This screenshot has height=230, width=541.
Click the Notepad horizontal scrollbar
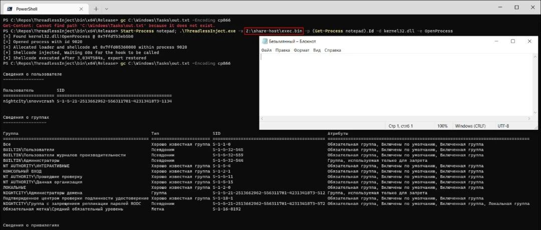pyautogui.click(x=396, y=118)
